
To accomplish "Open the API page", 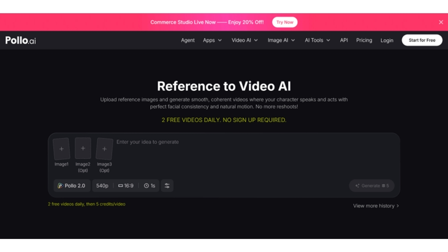I will point(344,40).
